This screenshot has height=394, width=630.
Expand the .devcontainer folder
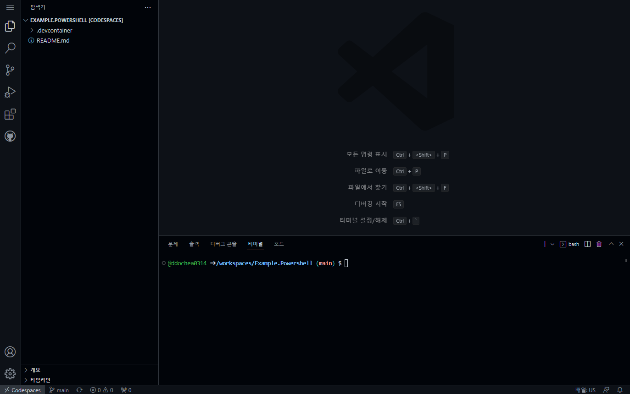coord(90,30)
